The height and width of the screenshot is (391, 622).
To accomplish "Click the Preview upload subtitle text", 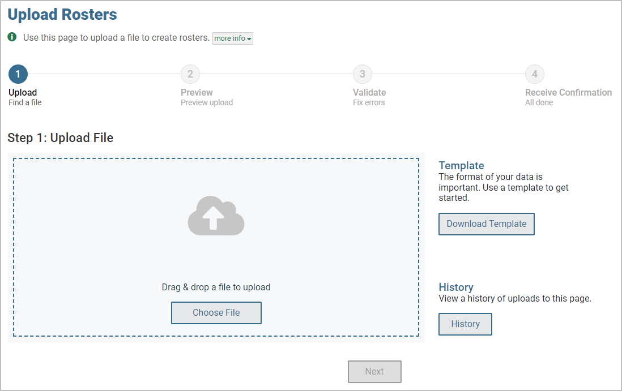I will 207,103.
